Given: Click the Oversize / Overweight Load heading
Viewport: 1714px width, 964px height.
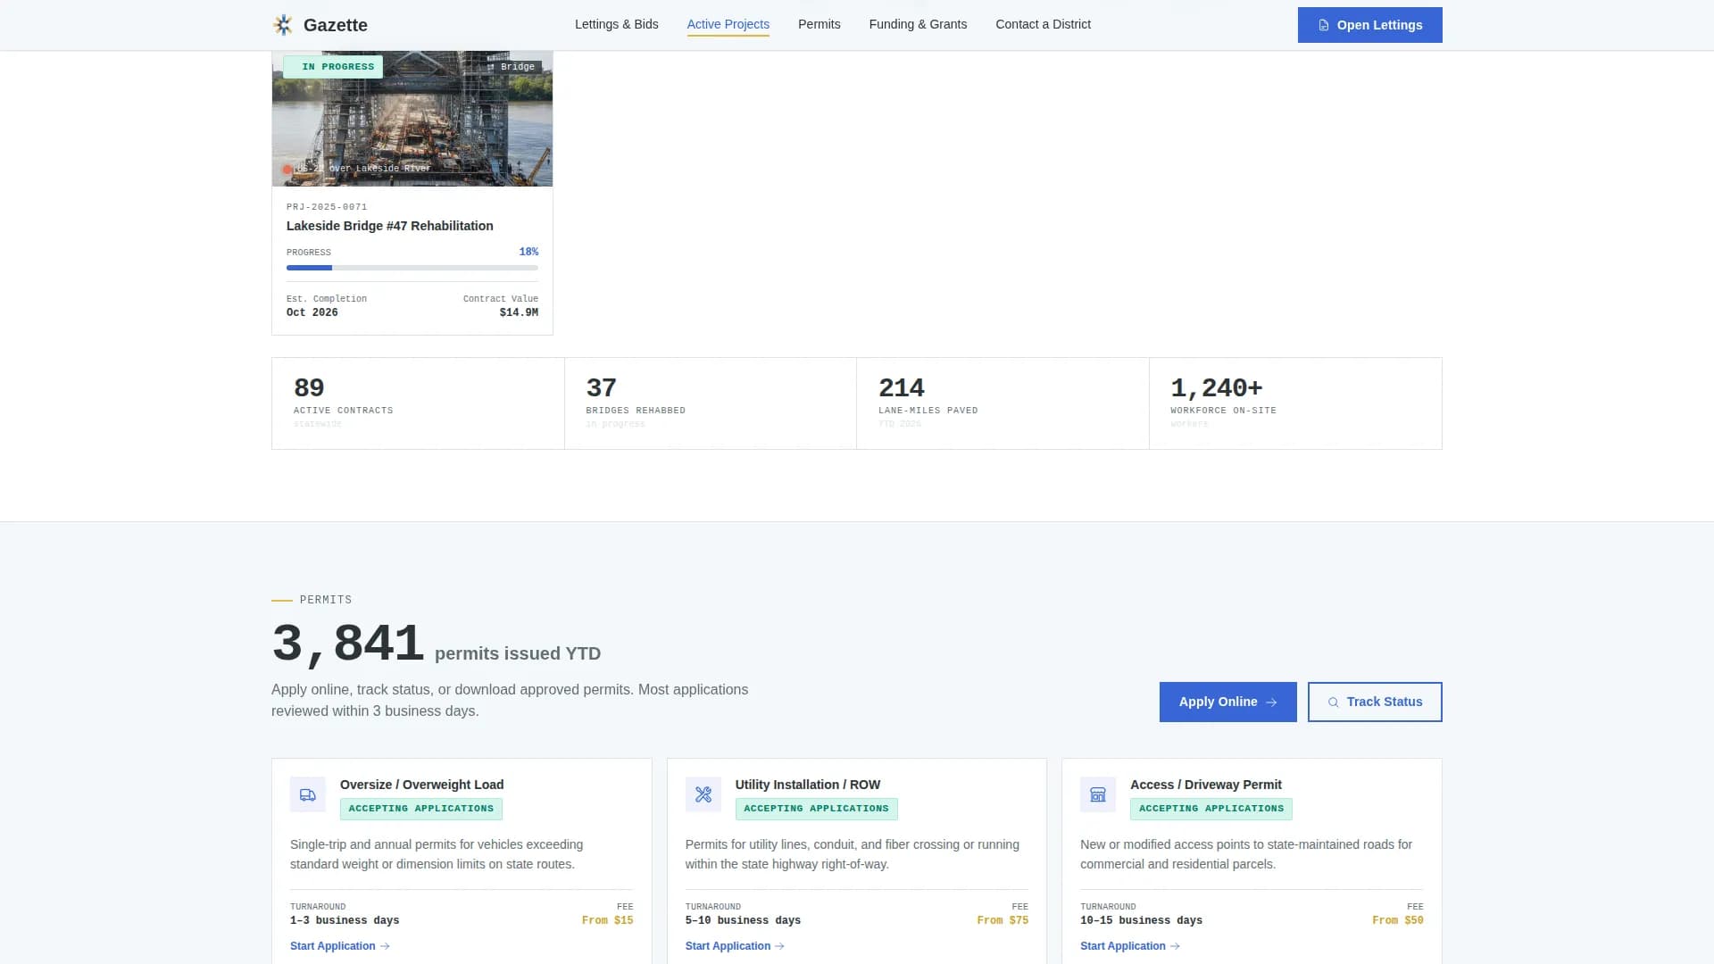Looking at the screenshot, I should coord(421,785).
